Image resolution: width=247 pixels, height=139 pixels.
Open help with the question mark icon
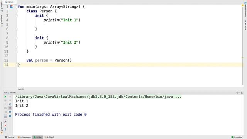(5, 129)
